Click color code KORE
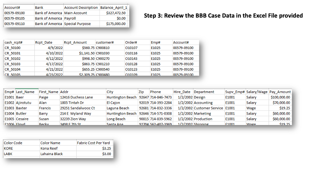 coord(8,148)
